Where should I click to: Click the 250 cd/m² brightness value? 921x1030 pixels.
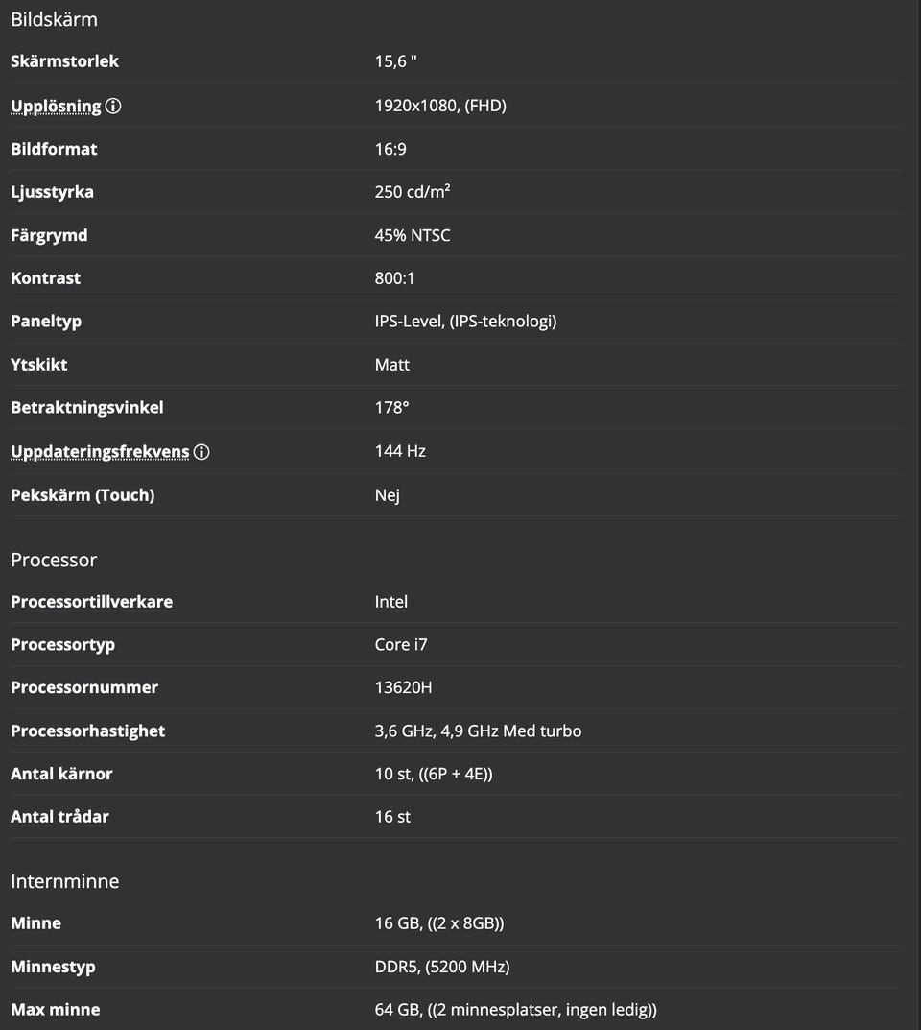(x=413, y=192)
